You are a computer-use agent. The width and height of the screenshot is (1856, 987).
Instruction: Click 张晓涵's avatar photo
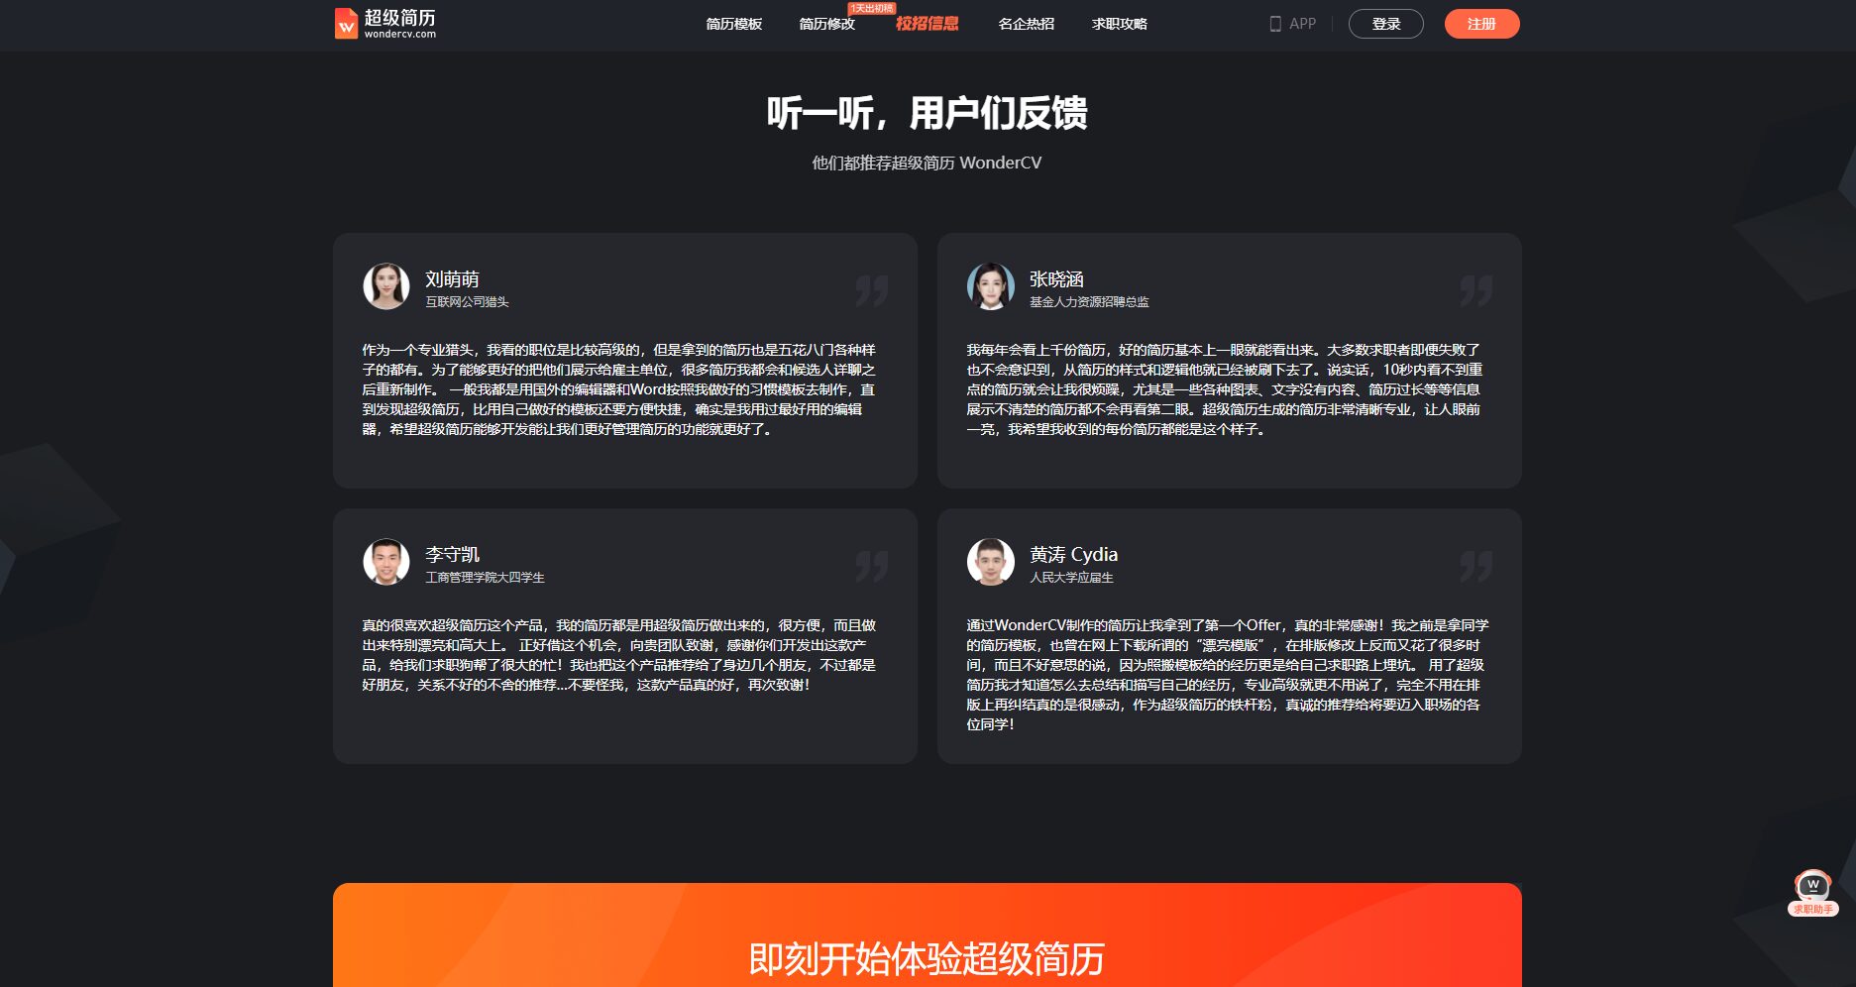click(x=989, y=286)
